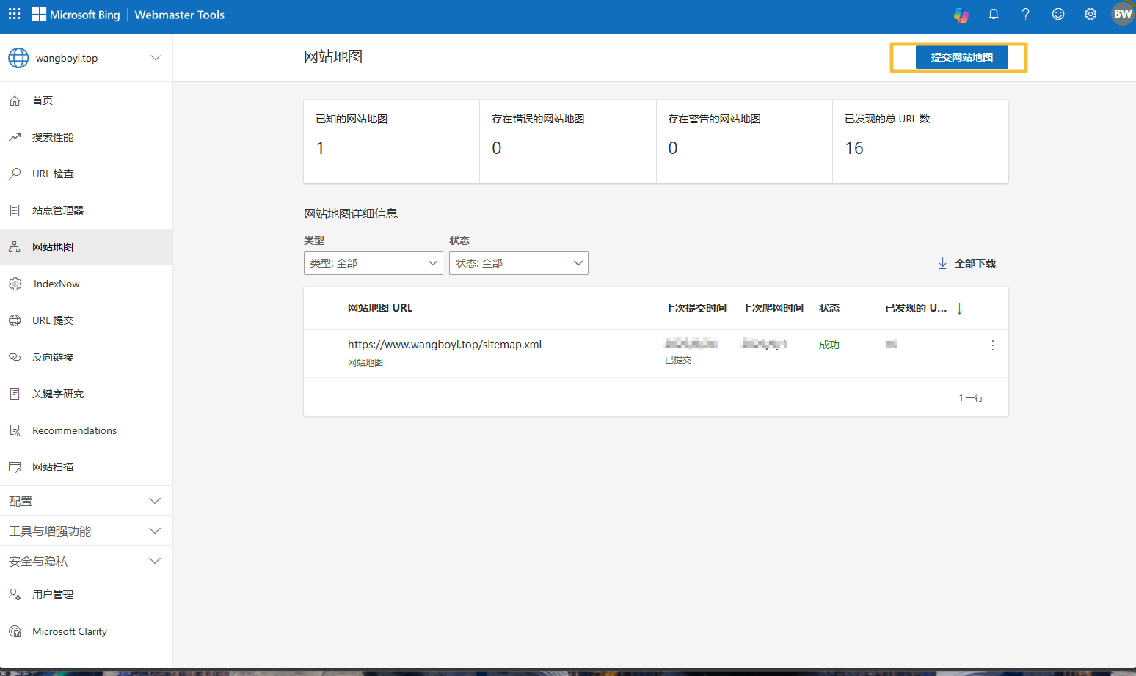Click the BW account avatar
The image size is (1136, 676).
click(1122, 14)
